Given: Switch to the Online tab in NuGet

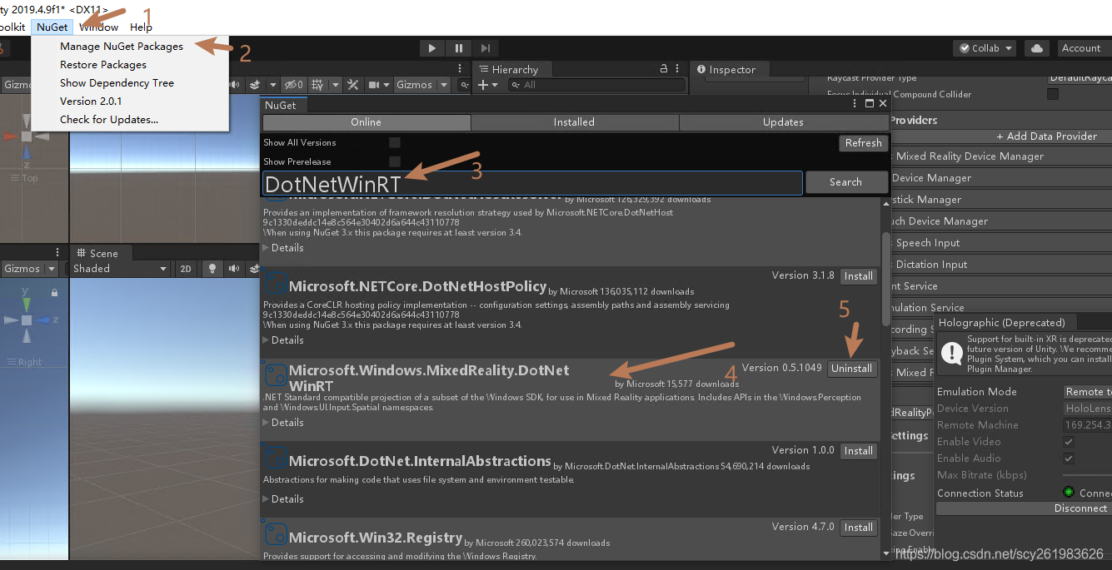Looking at the screenshot, I should pos(366,122).
